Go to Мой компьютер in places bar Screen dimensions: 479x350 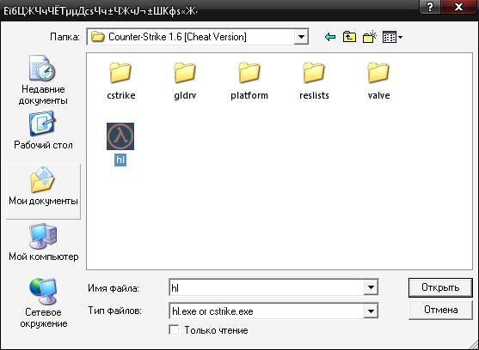click(43, 242)
